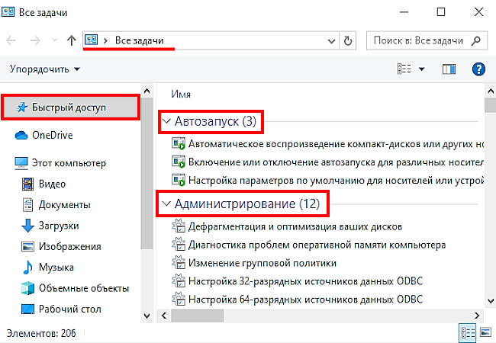
Task: Click the Имя column header
Action: [x=181, y=94]
